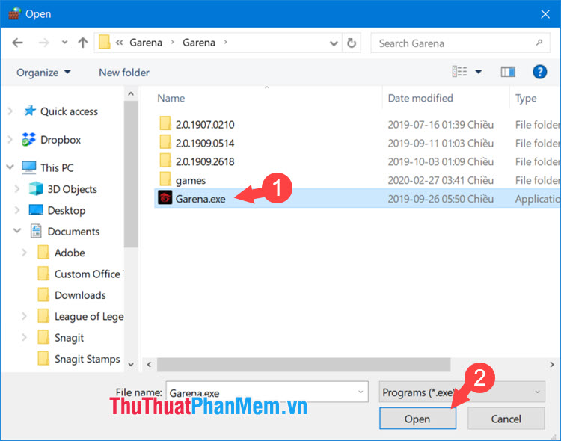Create a New folder
This screenshot has height=441, width=561.
pos(123,73)
